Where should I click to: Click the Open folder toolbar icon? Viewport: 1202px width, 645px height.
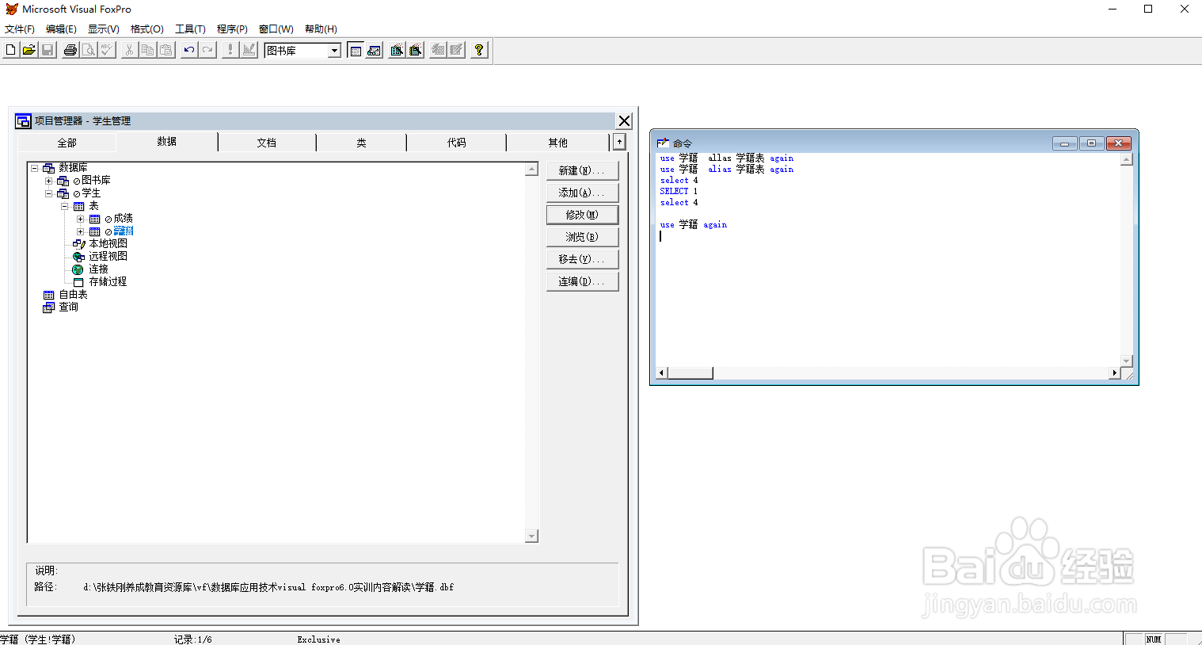tap(29, 50)
